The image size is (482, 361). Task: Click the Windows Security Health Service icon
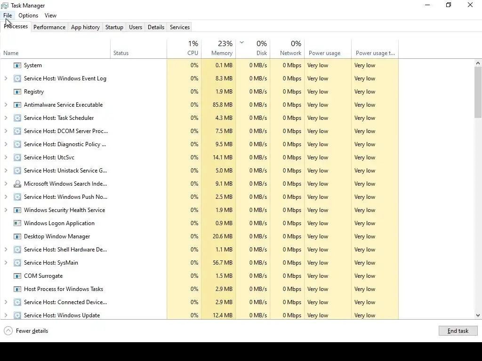pos(17,210)
